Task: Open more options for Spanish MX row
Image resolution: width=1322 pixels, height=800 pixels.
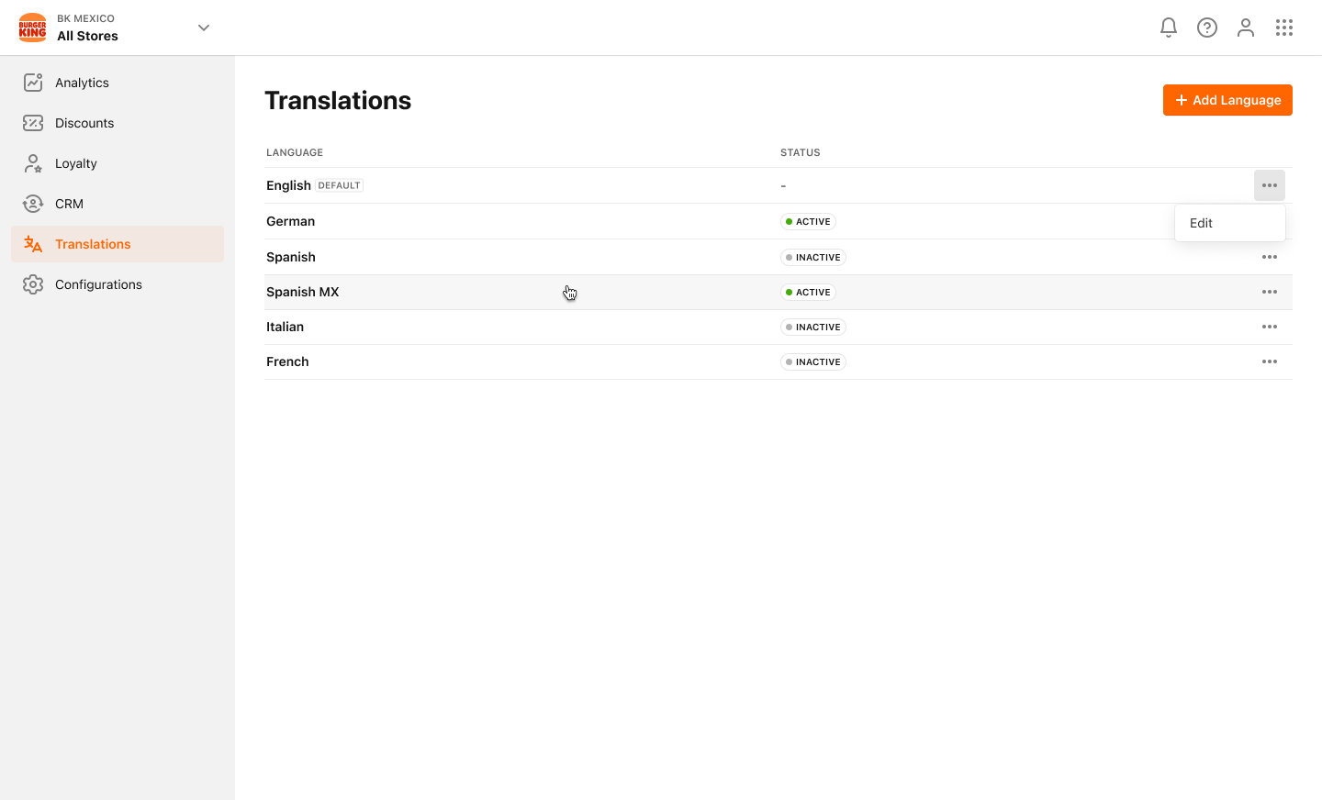Action: click(1270, 292)
